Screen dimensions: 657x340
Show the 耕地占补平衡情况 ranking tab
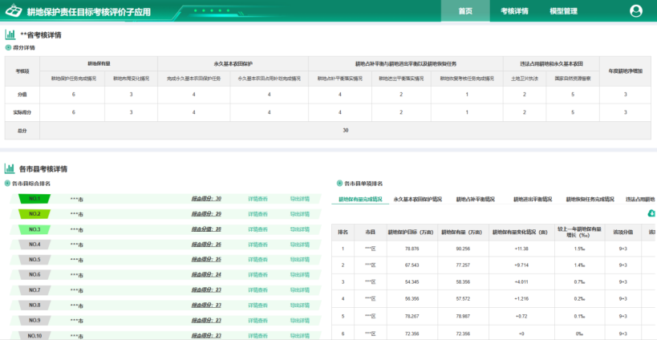[x=476, y=199]
